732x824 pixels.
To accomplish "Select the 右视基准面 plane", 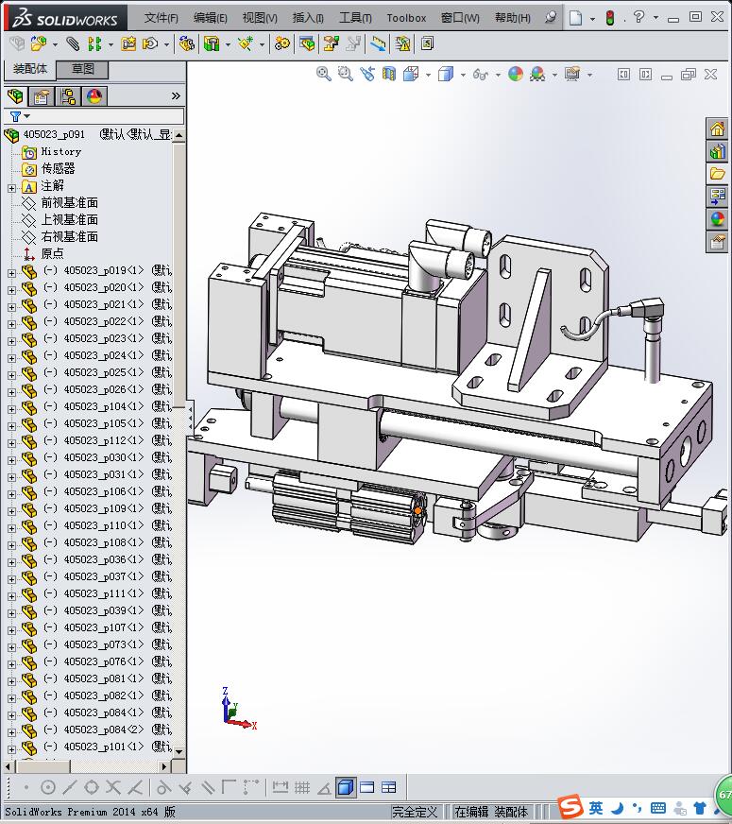I will (x=69, y=236).
